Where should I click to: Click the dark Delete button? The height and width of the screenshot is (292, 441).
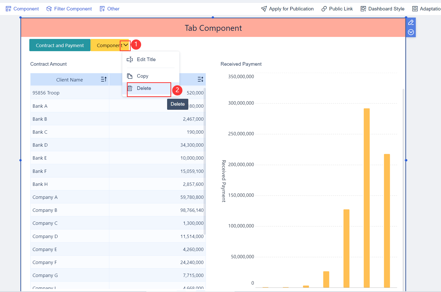(178, 104)
